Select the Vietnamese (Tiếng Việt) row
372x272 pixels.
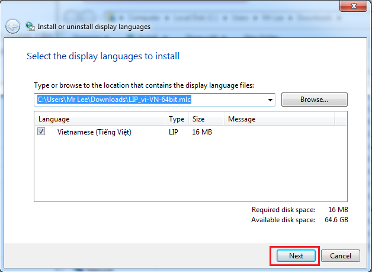point(94,132)
